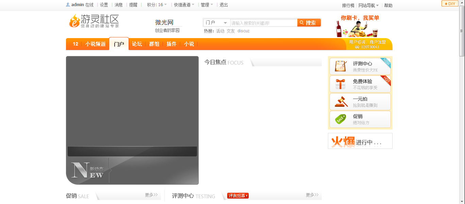Screen dimensions: 465x204
Task: Expand the 门户 search scope selector
Action: 216,22
